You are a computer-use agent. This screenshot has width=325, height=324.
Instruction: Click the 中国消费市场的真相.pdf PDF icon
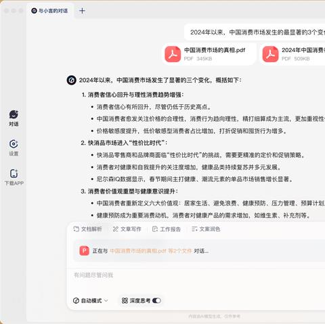click(173, 54)
